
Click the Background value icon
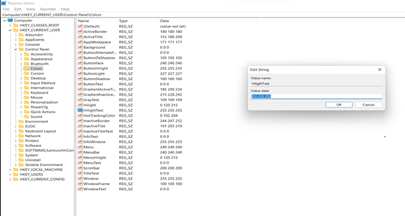point(80,47)
